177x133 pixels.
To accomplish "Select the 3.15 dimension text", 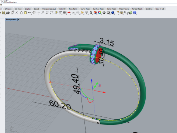I will coord(107,42).
